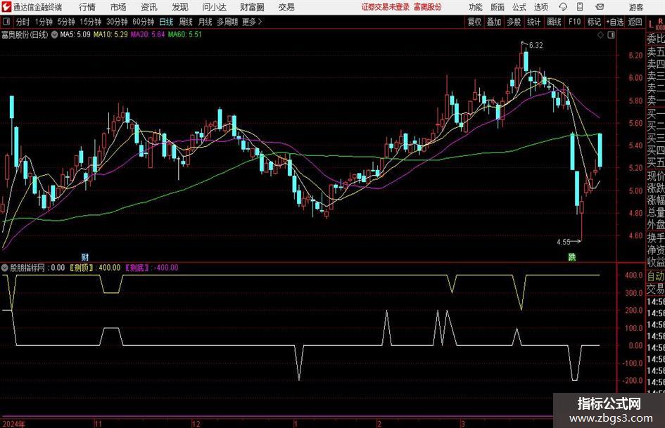
Task: Click the MA10: 5.29 label
Action: click(110, 34)
